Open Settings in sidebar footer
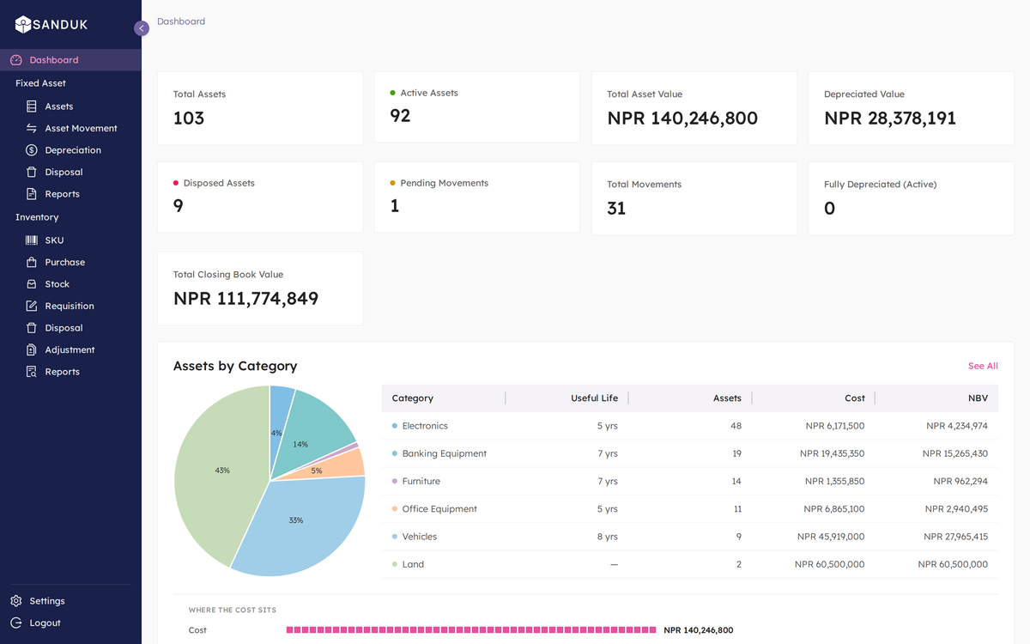The image size is (1030, 644). 47,601
